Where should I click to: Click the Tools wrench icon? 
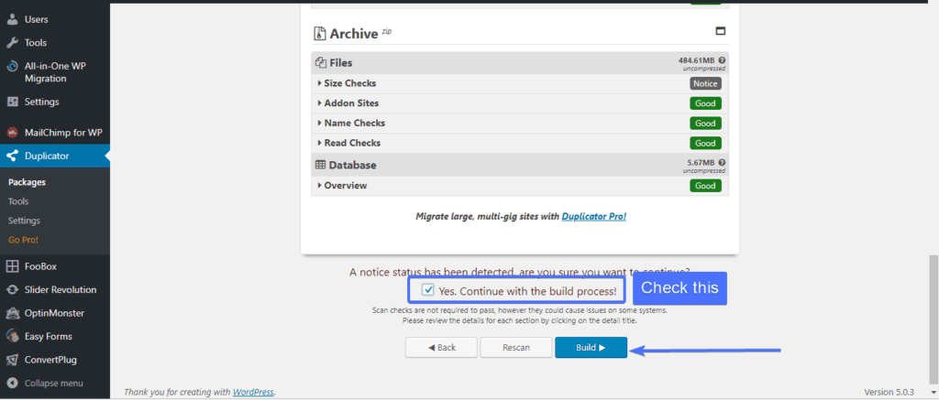tap(12, 43)
